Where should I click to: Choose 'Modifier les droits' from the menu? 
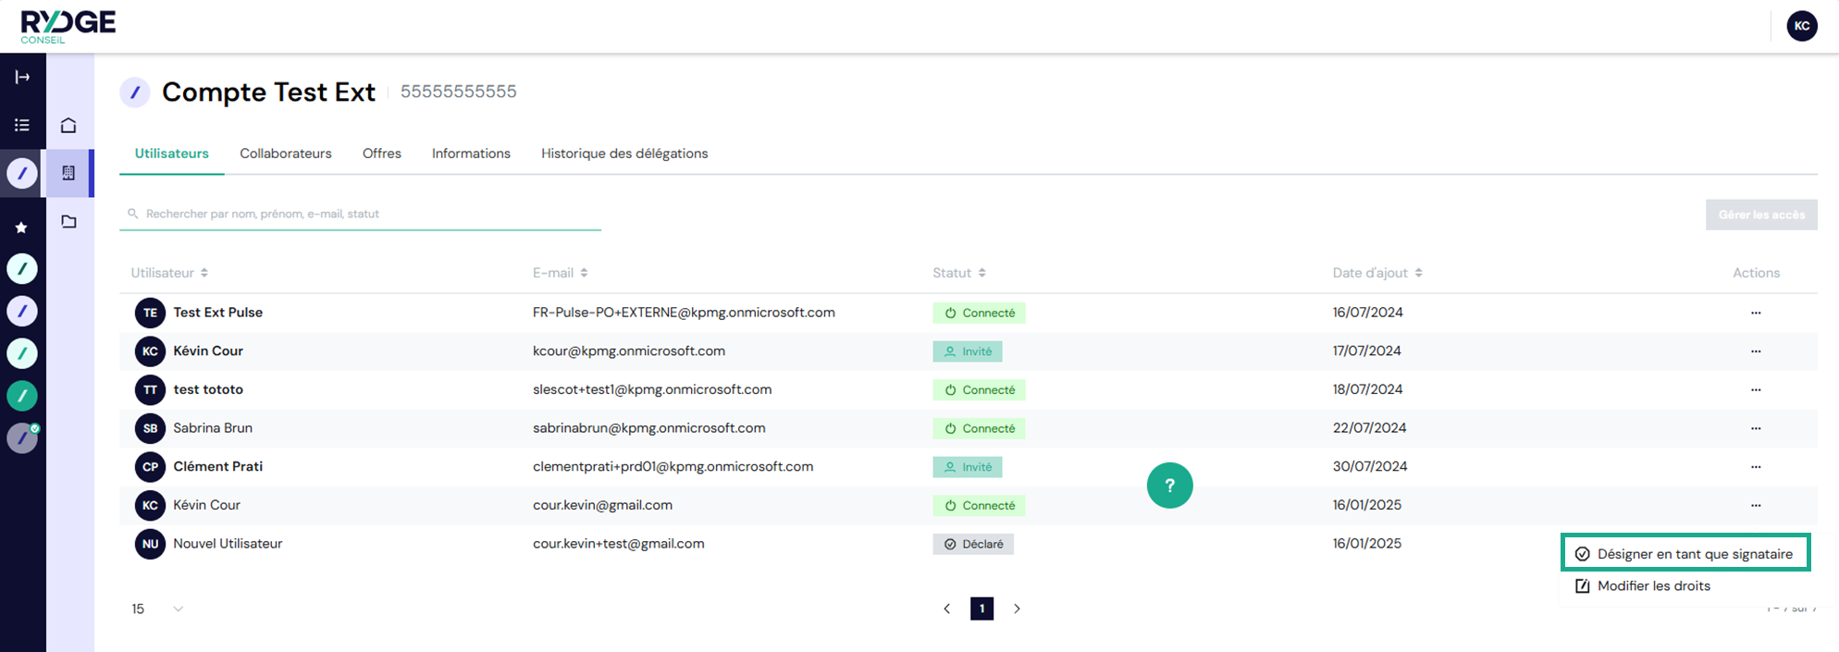[1653, 585]
